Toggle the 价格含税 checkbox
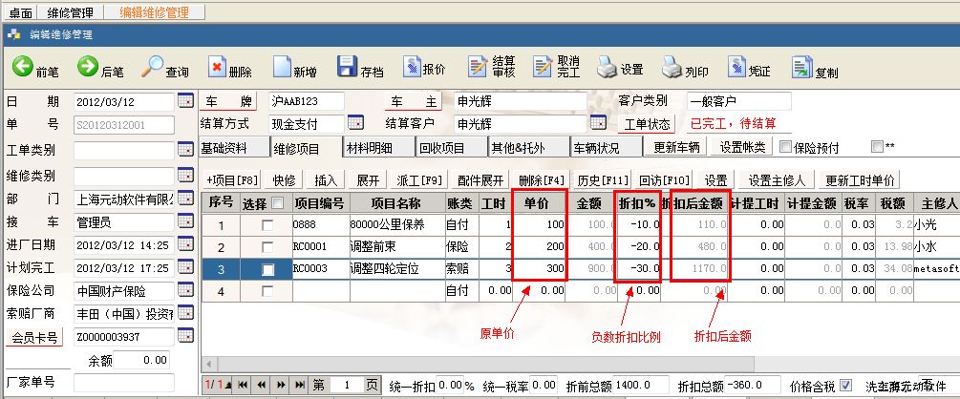This screenshot has width=960, height=399. coord(845,385)
